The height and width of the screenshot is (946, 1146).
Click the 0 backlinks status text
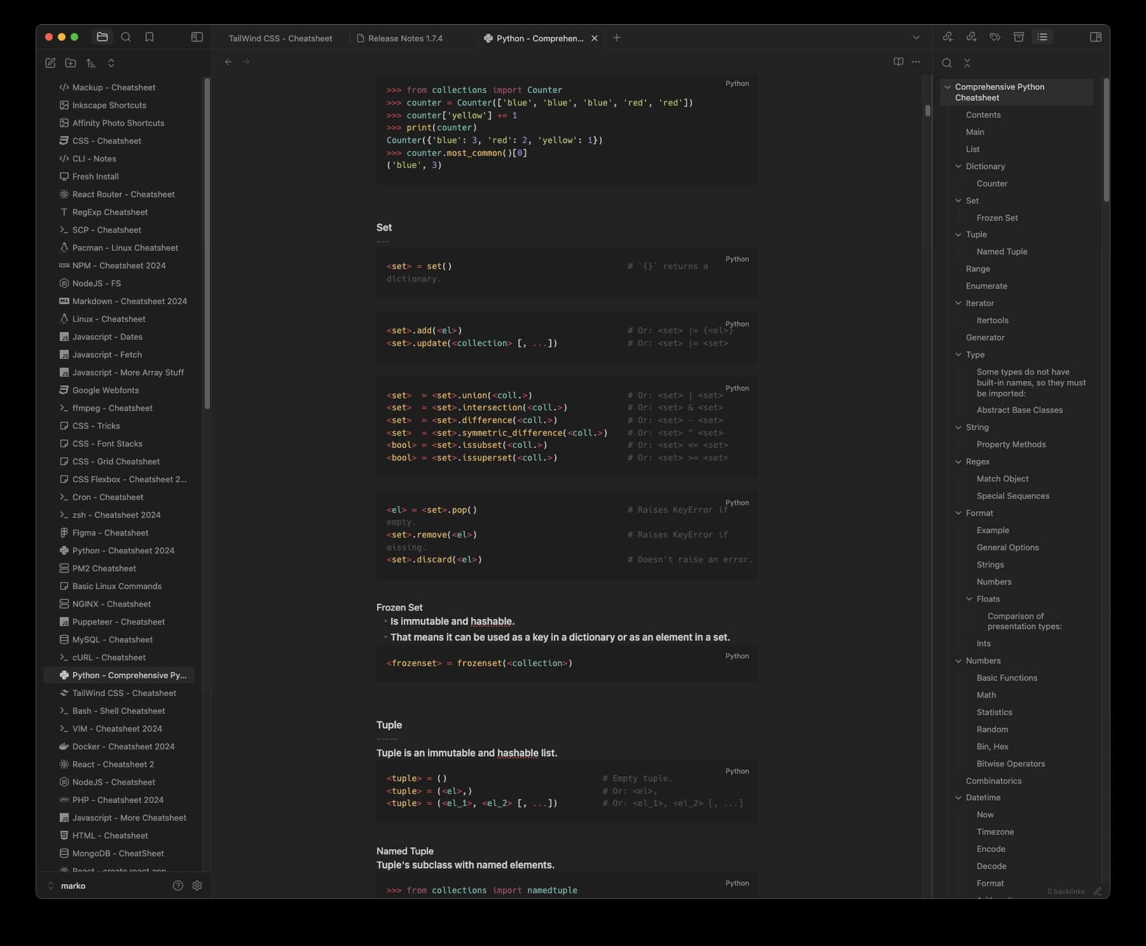[1065, 891]
